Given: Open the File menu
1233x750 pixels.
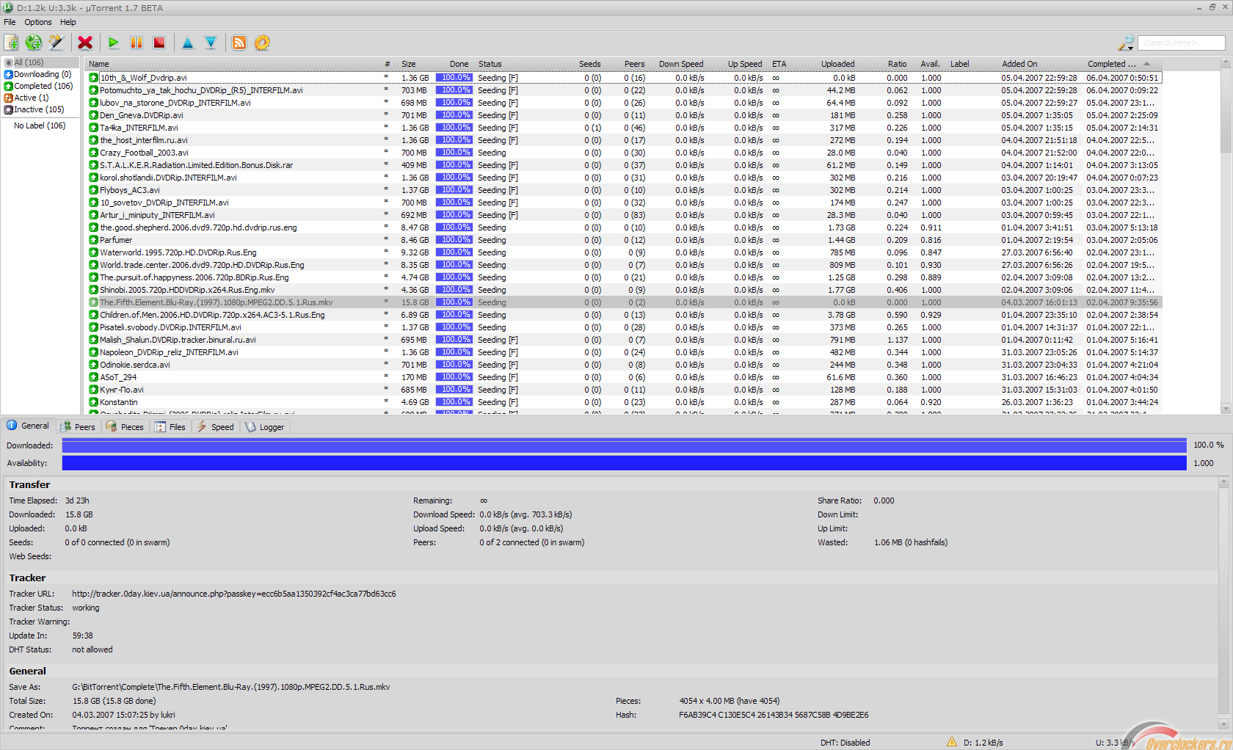Looking at the screenshot, I should coord(10,22).
